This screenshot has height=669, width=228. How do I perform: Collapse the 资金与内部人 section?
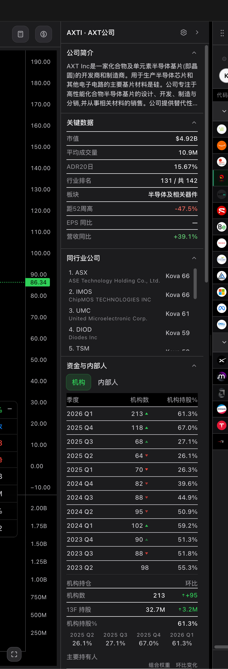(x=194, y=366)
